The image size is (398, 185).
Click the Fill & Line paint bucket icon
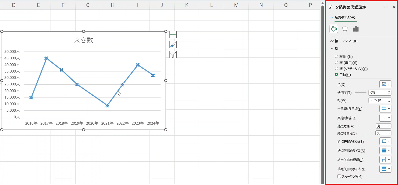(x=334, y=29)
